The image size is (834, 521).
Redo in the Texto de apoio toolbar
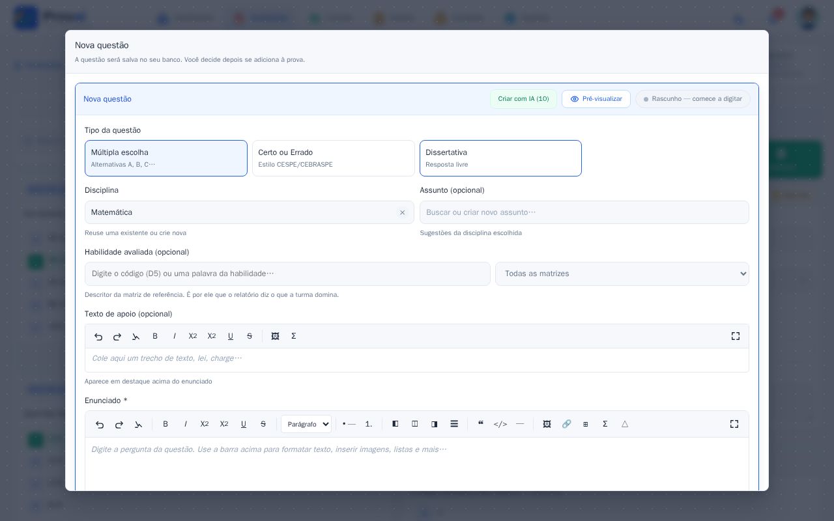click(117, 336)
